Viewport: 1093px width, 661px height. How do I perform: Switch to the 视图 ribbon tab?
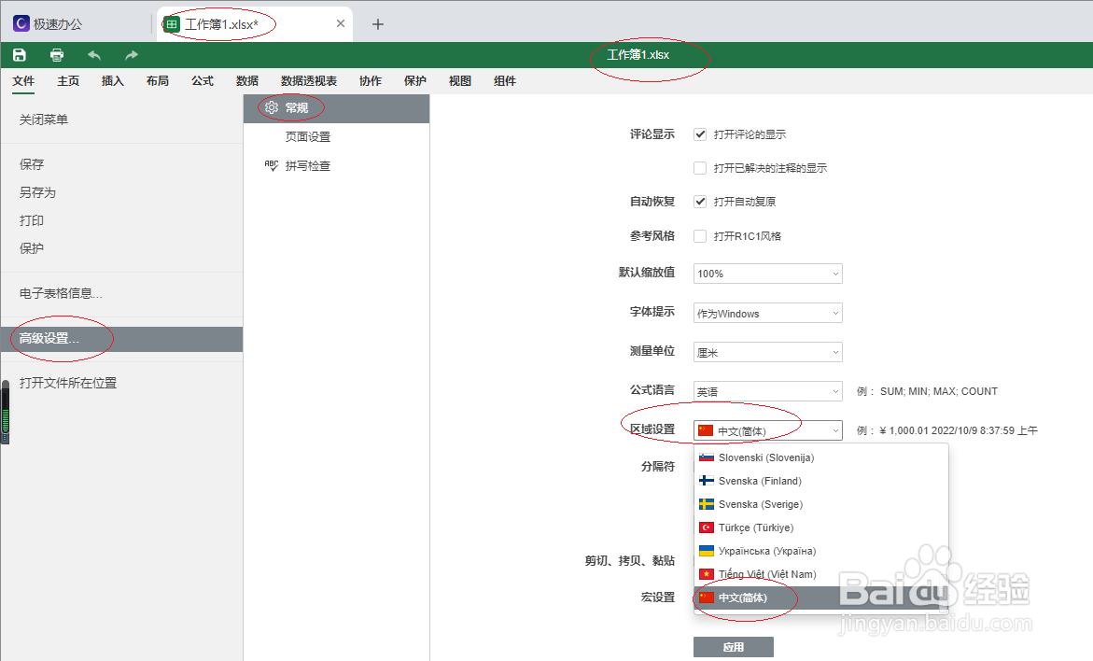click(458, 80)
